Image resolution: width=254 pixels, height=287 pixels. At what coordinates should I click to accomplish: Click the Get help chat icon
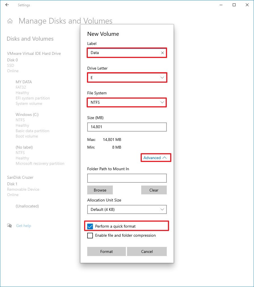[10, 226]
